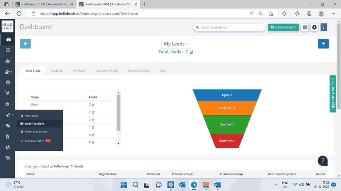341x191 pixels.
Task: Click the orange Contacted: 2 funnel segment
Action: pyautogui.click(x=227, y=108)
